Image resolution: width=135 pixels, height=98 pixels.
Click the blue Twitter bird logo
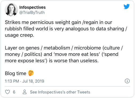click(x=126, y=6)
